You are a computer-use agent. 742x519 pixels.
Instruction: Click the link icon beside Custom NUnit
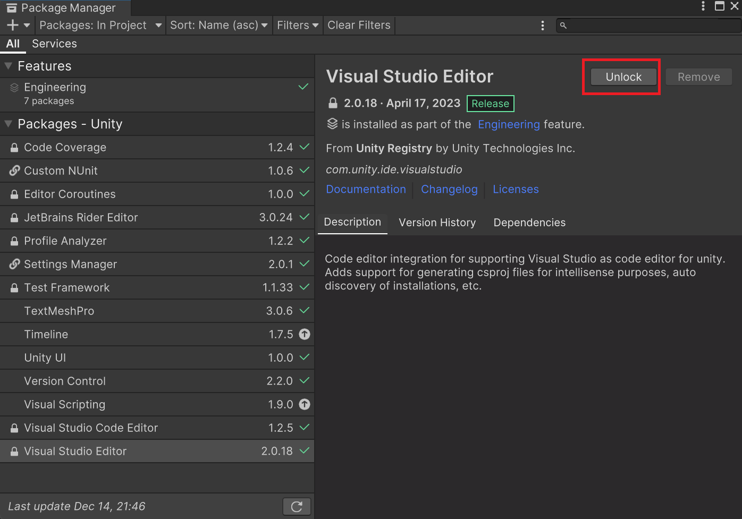14,171
